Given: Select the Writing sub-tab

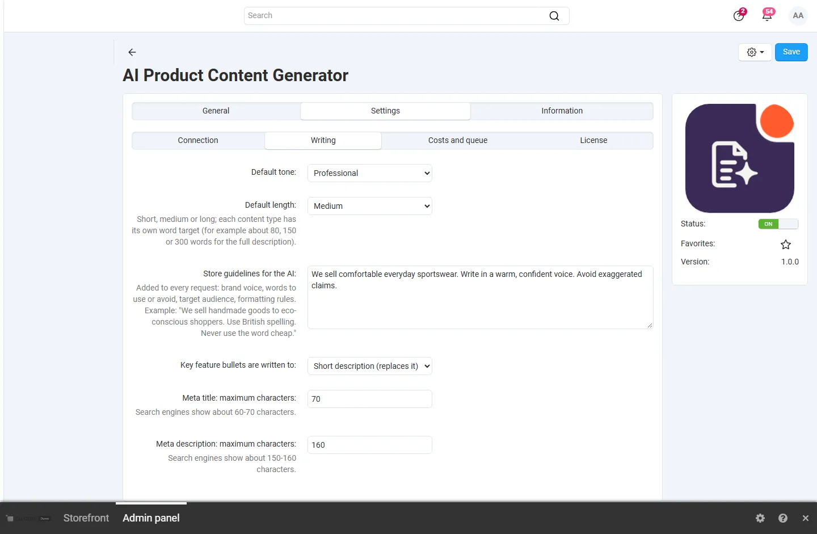Looking at the screenshot, I should coord(323,141).
